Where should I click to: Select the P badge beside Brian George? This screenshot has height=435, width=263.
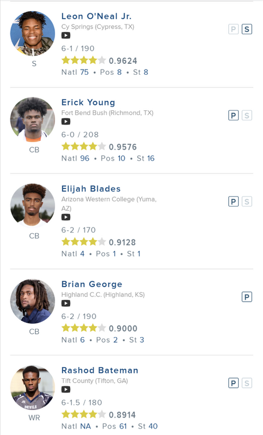[x=247, y=297]
